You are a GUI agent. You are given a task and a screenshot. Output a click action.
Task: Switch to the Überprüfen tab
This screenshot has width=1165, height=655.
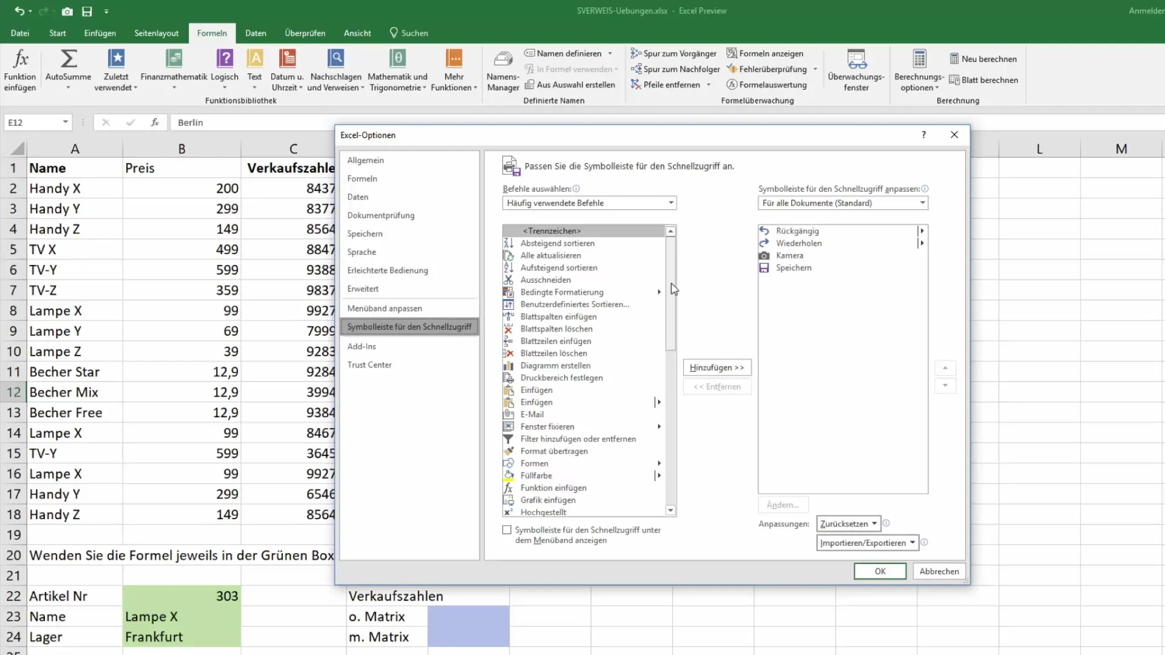[x=305, y=33]
